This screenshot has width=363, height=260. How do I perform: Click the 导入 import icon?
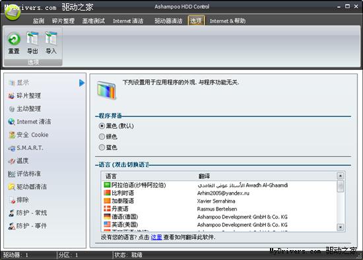51,38
